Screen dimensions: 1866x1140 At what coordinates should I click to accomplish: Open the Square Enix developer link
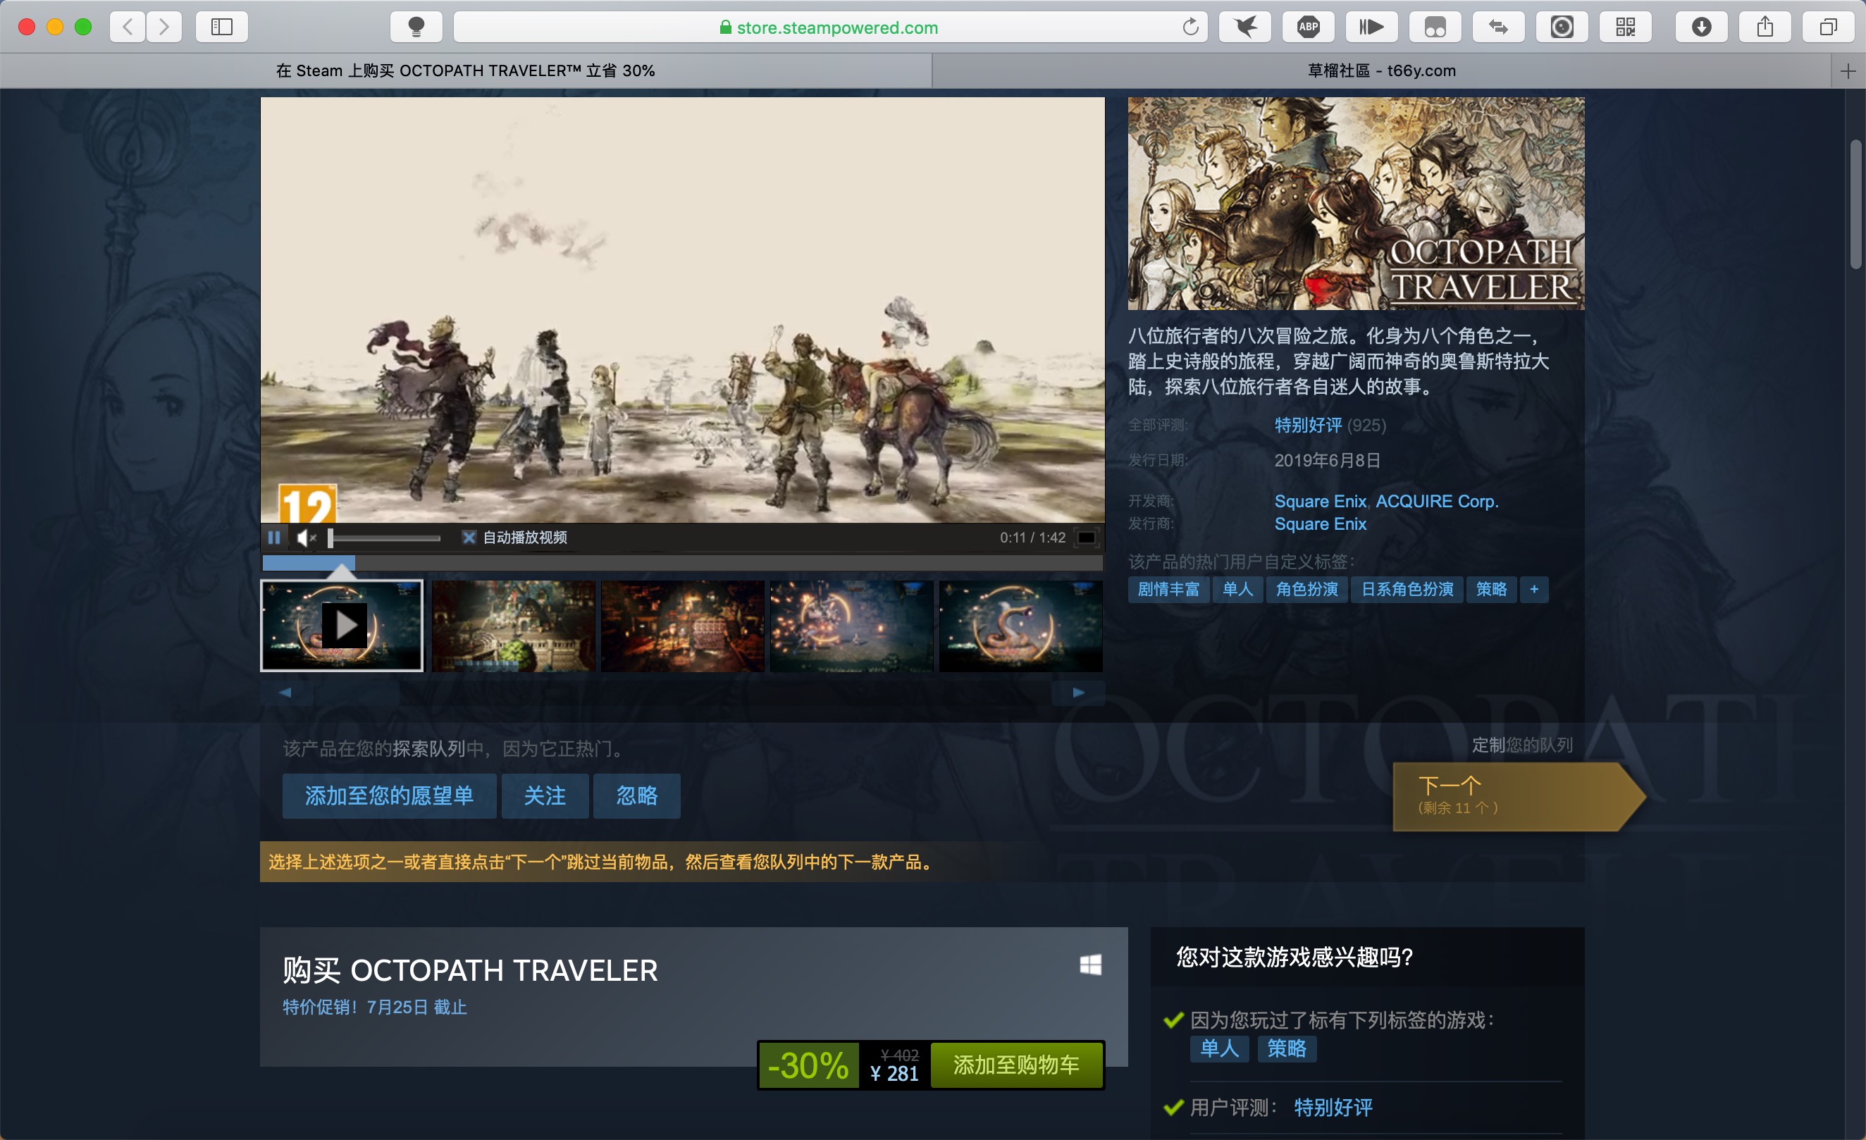click(1320, 501)
